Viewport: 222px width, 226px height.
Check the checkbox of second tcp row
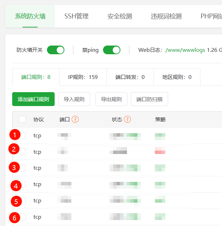23,152
